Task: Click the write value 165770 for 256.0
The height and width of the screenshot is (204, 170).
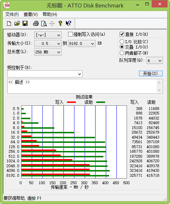Action: [136, 151]
